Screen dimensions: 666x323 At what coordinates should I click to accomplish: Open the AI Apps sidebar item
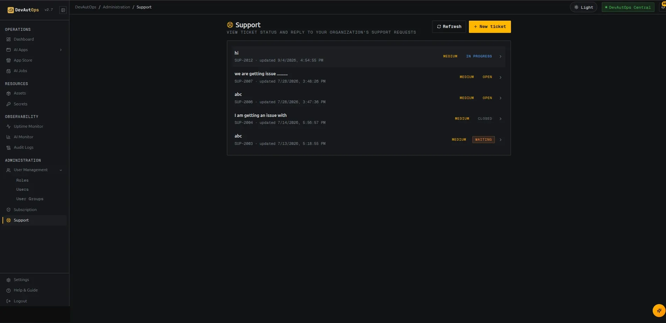34,50
